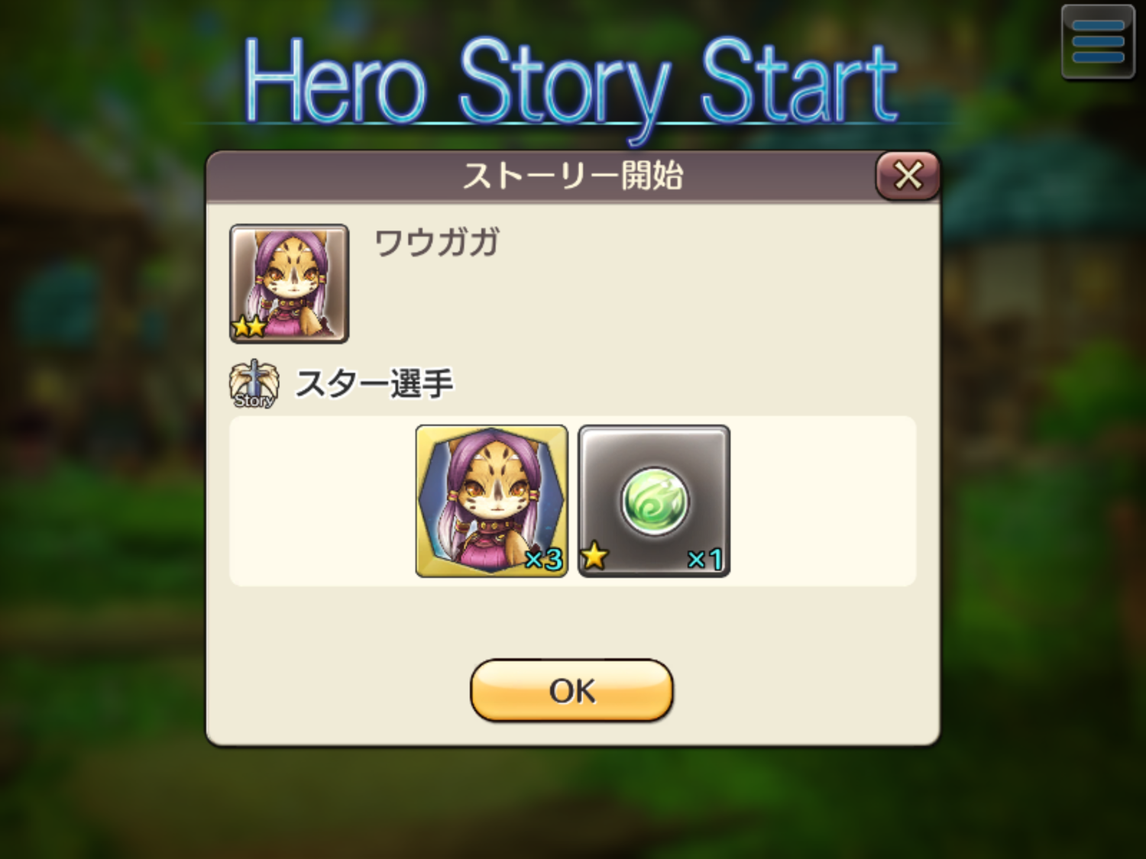Screen dimensions: 1146x859
Task: Click the Hero Story Start banner
Action: (570, 82)
